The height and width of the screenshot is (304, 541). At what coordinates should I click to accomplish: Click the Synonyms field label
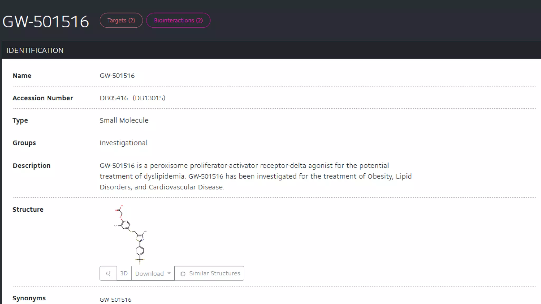pos(29,298)
